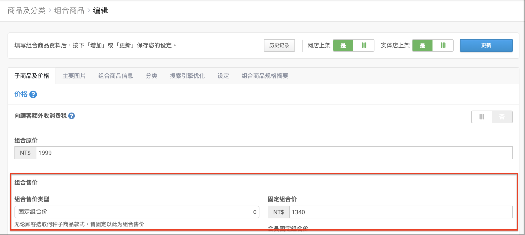Click the 无论顾客选取何种子商品款式 hint text
Viewport: 525px width, 235px height.
pyautogui.click(x=79, y=224)
